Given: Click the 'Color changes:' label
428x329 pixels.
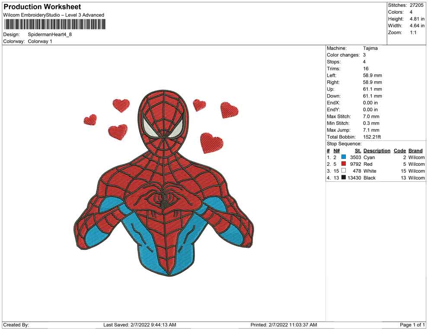Looking at the screenshot, I should point(343,55).
